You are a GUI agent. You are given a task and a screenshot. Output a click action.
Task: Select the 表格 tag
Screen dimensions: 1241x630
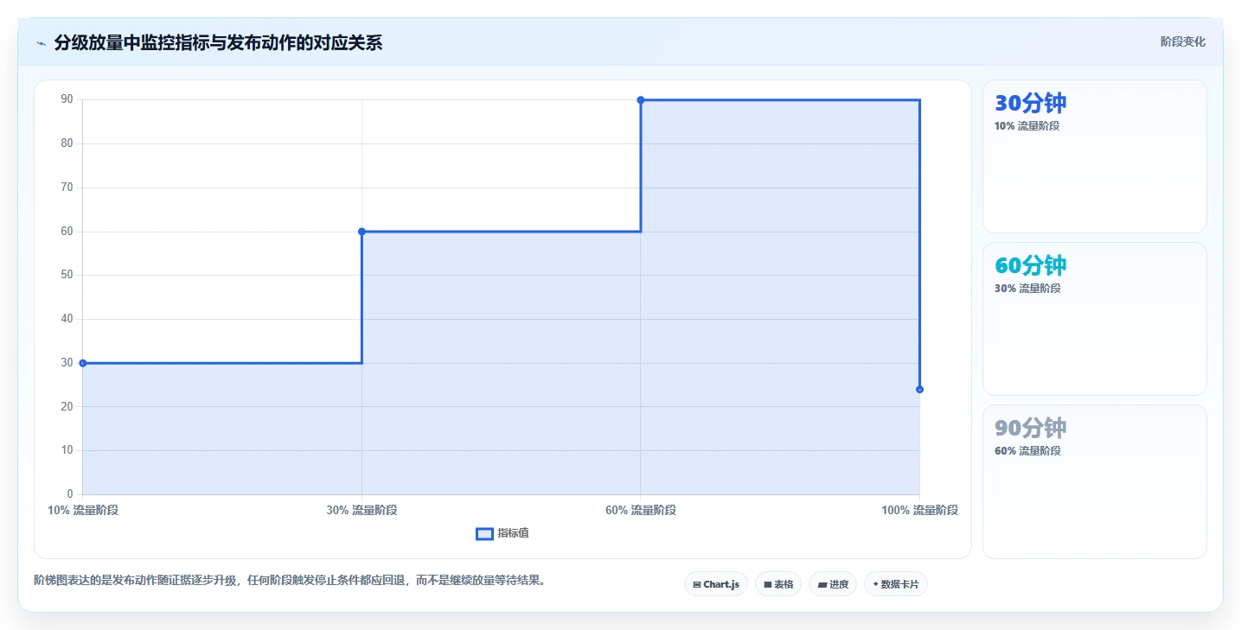(778, 584)
